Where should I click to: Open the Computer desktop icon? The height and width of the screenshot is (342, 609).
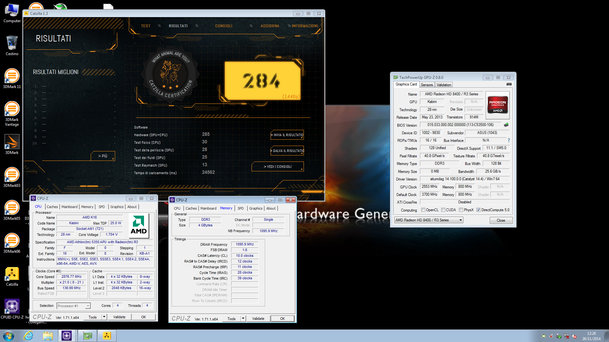click(12, 13)
